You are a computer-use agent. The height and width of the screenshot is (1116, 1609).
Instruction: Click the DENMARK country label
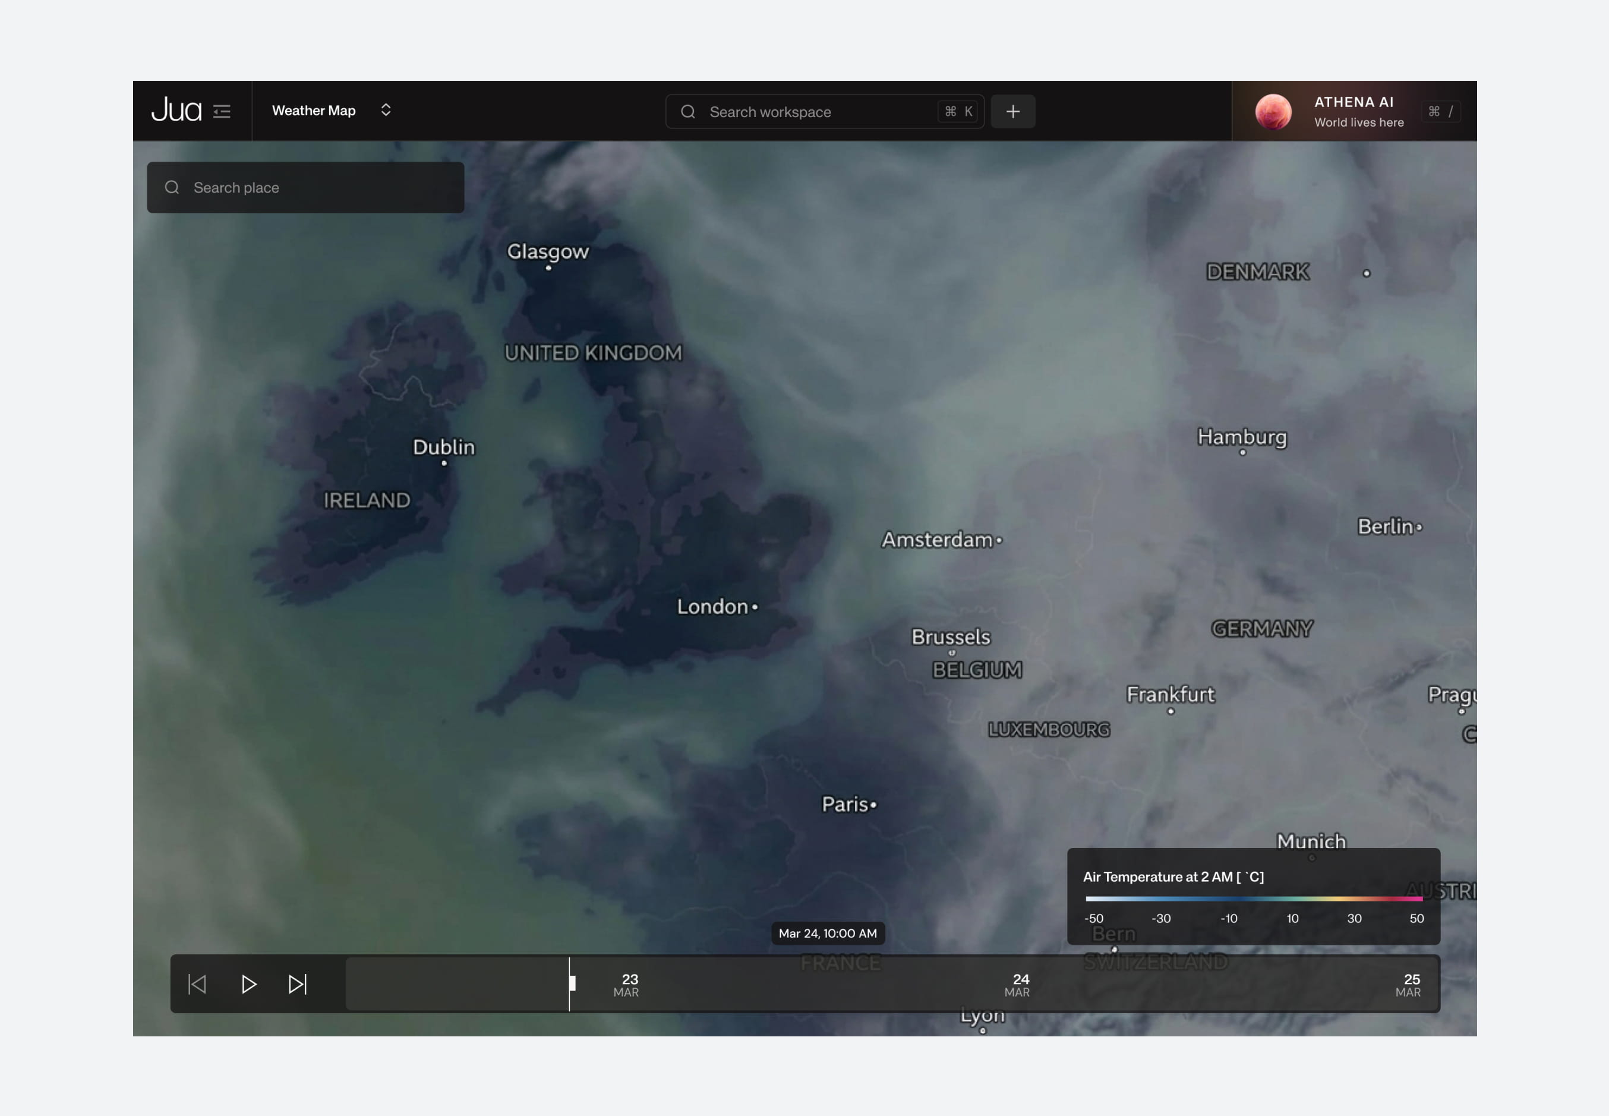tap(1258, 272)
